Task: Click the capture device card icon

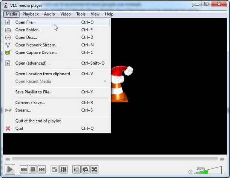Action: [x=8, y=53]
